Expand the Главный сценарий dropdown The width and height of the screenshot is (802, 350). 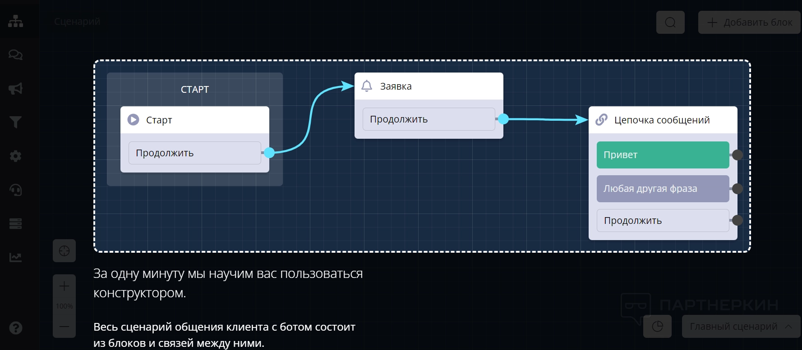(741, 326)
